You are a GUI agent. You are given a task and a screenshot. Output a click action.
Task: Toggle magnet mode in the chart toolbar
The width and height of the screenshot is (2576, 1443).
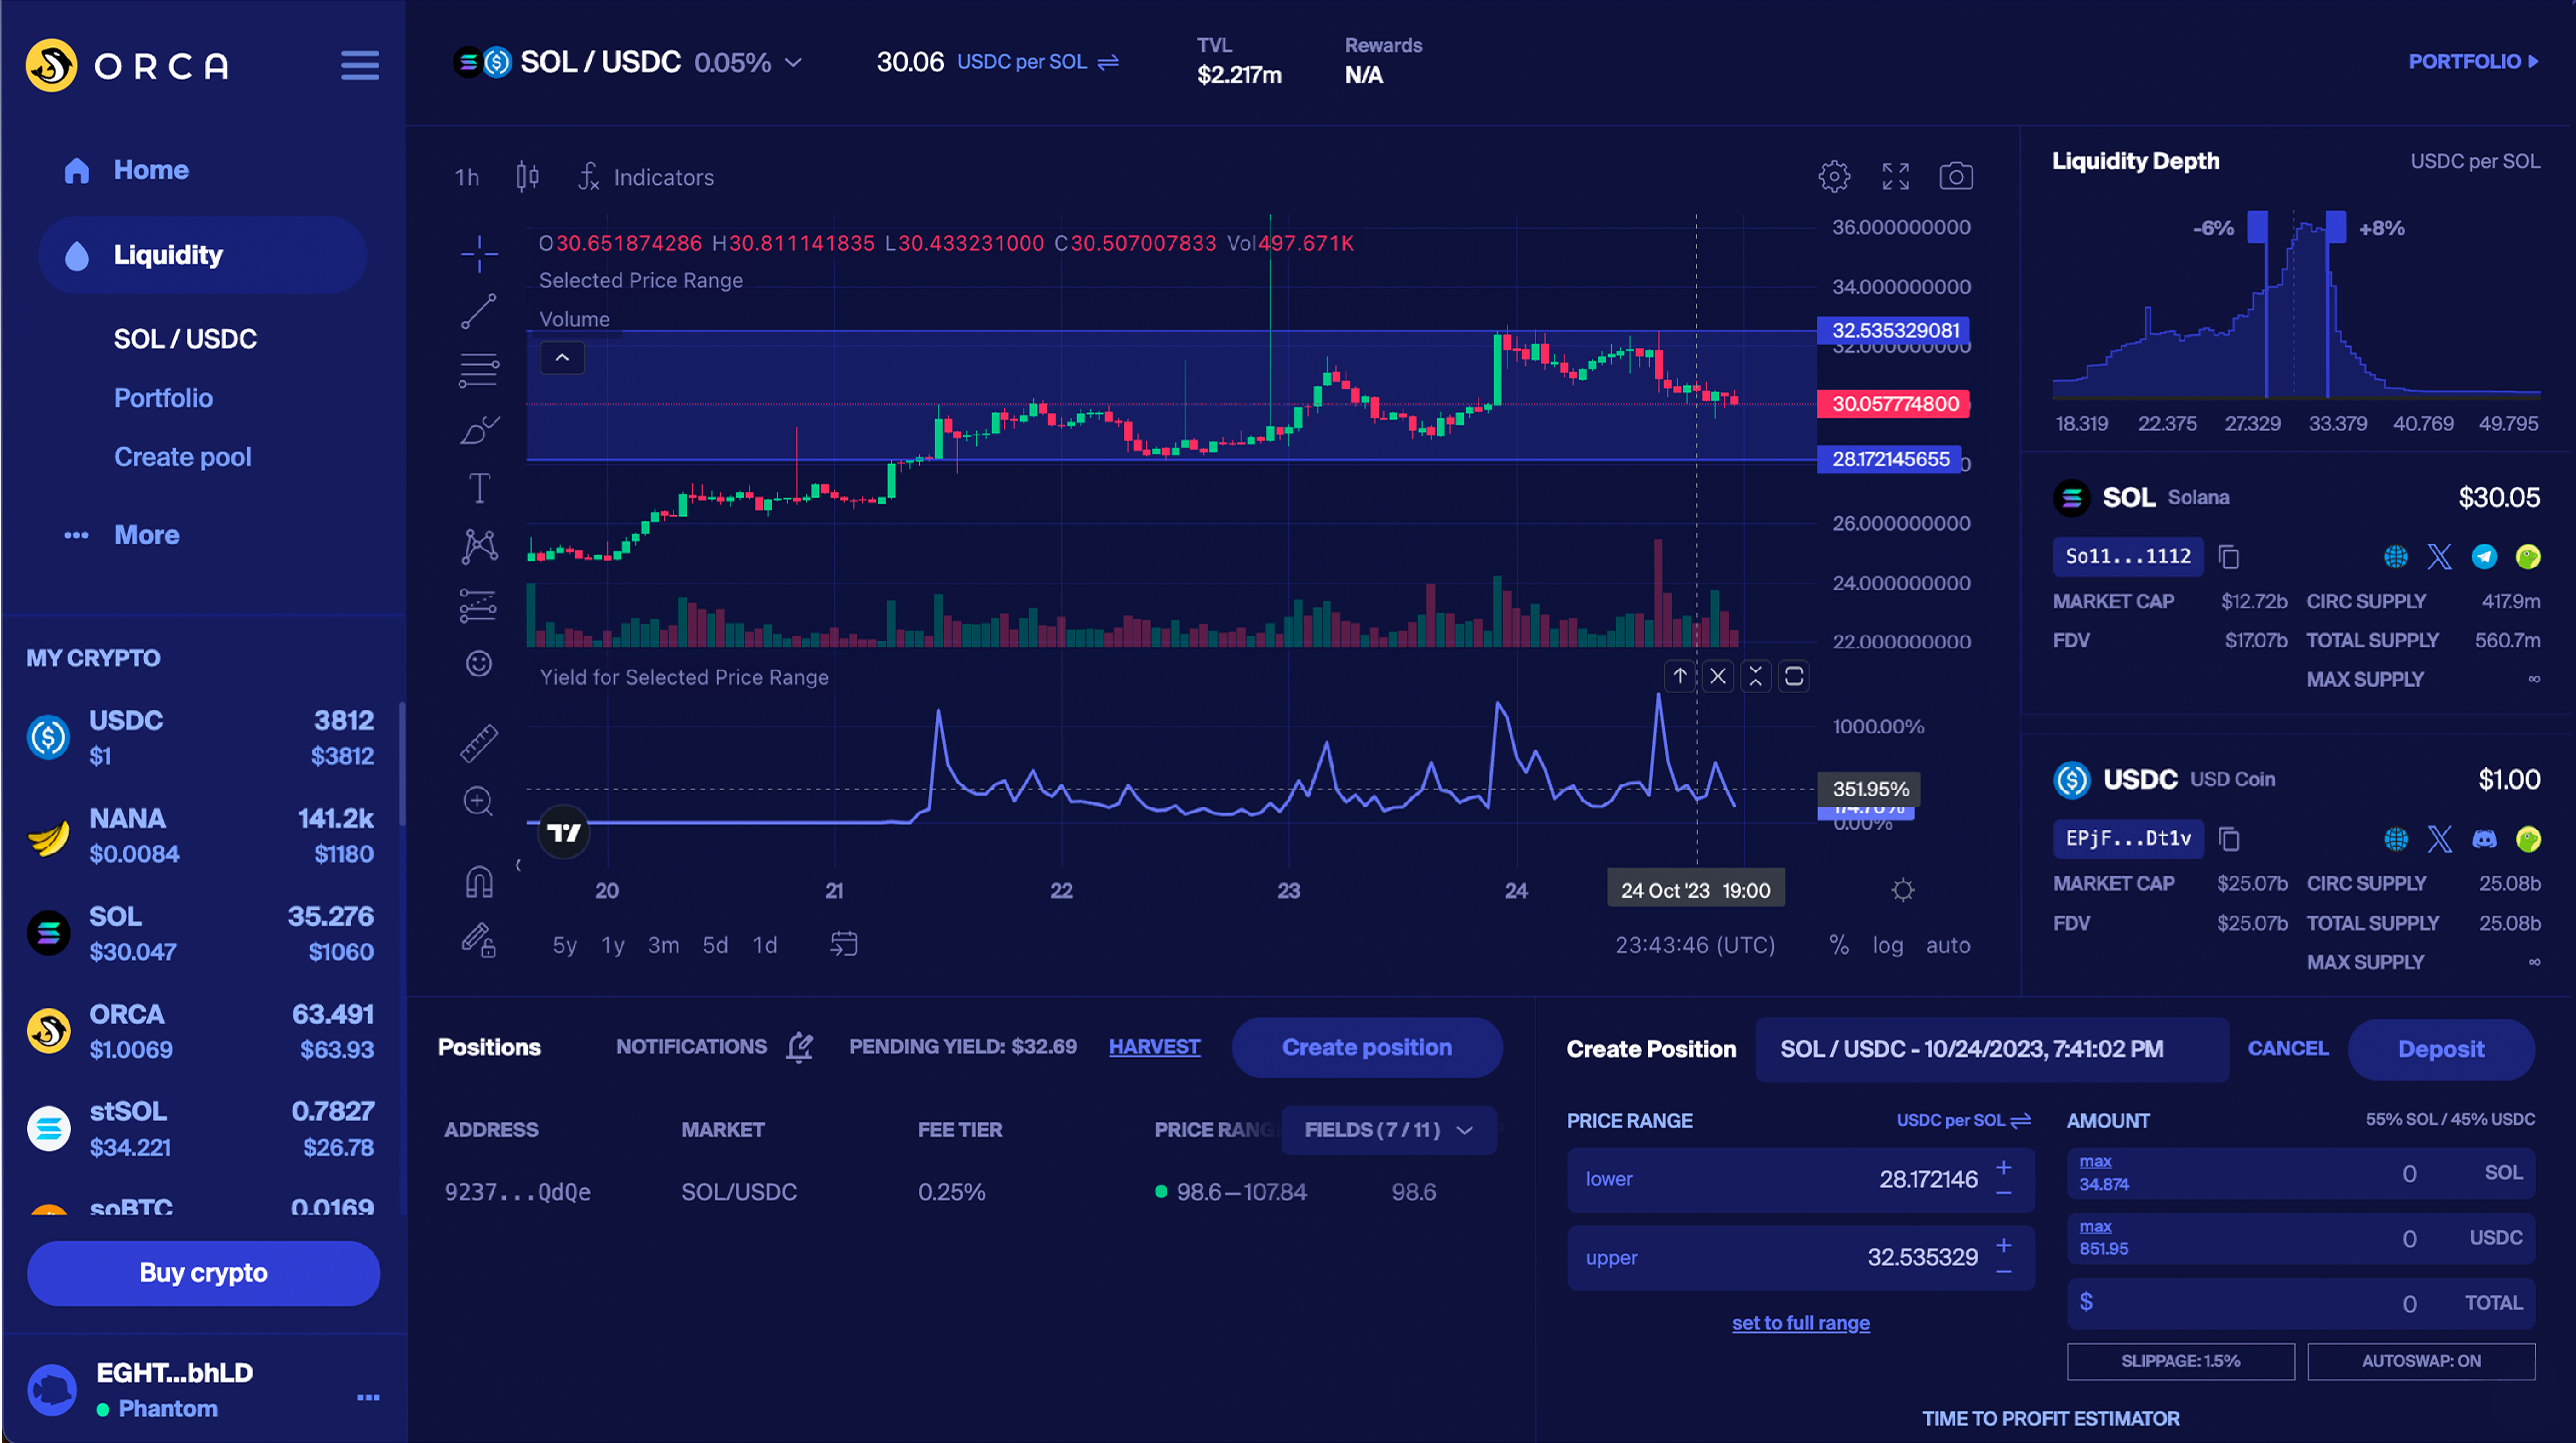click(480, 881)
